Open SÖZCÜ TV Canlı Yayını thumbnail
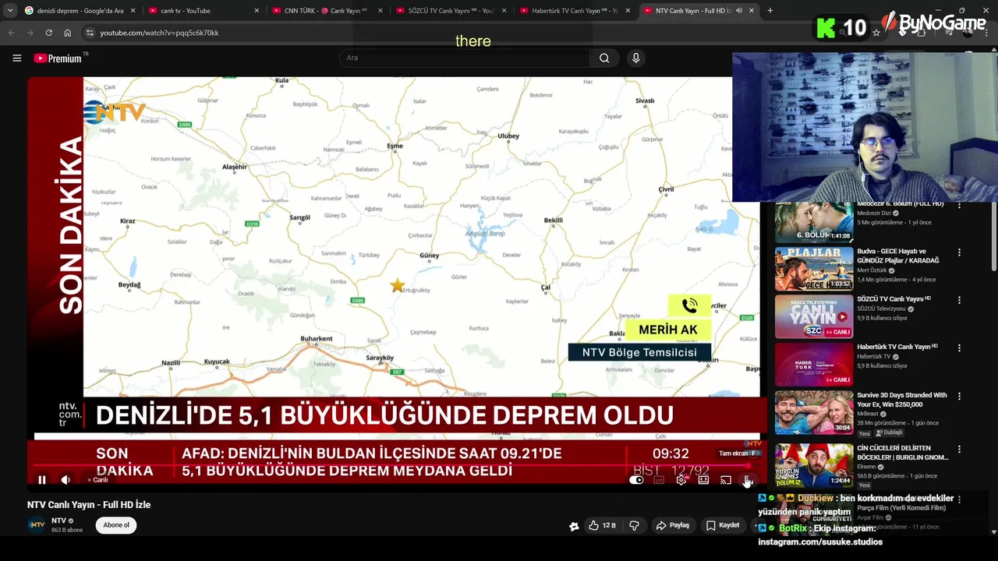 [813, 316]
